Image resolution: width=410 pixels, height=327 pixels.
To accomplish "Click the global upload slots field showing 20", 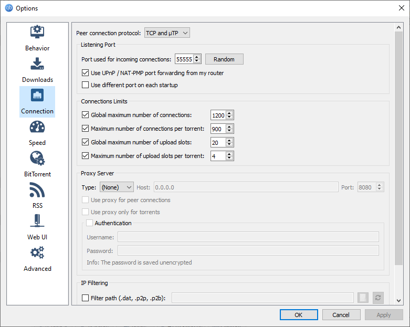I will tap(218, 142).
